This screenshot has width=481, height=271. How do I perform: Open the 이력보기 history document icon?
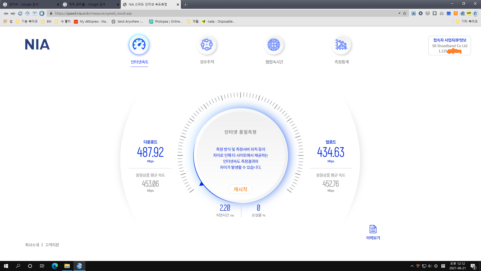(x=373, y=229)
